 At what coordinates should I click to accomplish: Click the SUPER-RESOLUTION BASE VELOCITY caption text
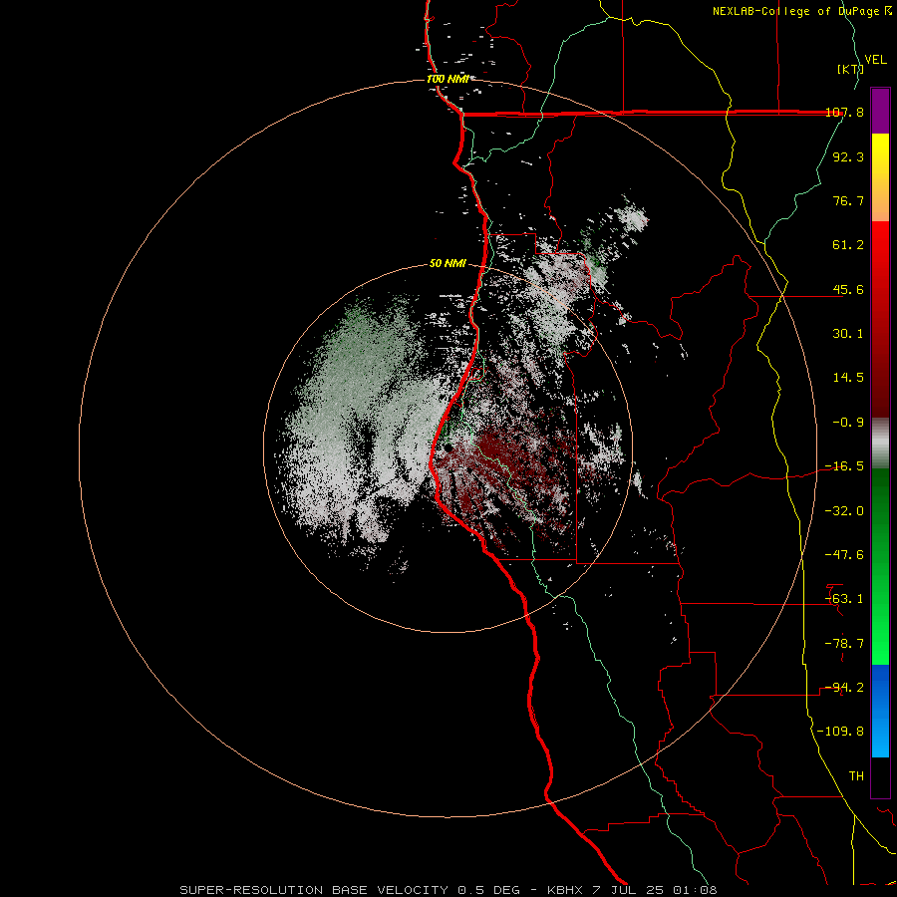click(314, 890)
